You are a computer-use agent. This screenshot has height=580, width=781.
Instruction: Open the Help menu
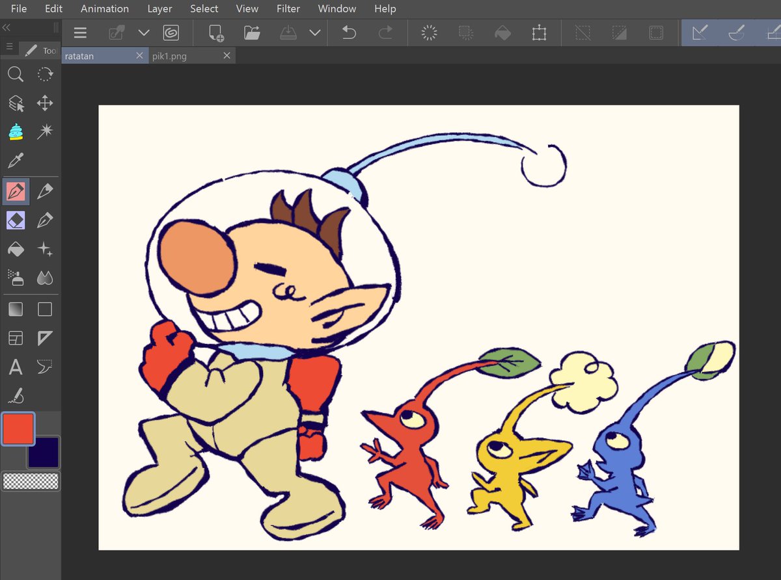(x=385, y=8)
